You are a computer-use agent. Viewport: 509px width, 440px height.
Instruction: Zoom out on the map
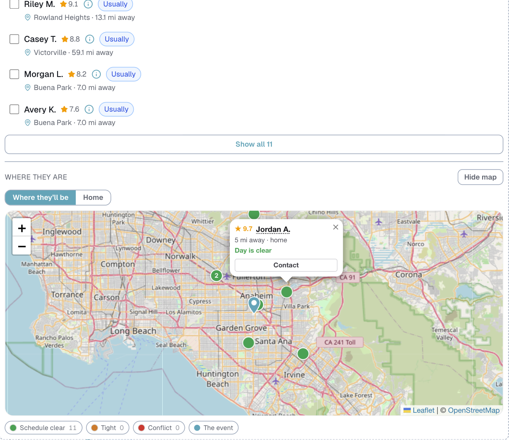coord(22,247)
